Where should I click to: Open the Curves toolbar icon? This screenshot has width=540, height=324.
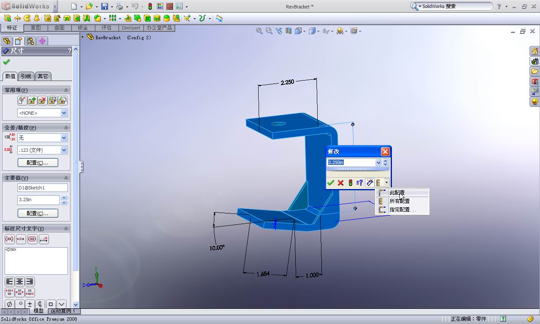click(x=202, y=18)
